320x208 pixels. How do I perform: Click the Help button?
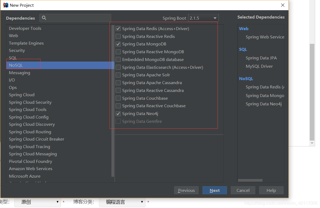(271, 190)
